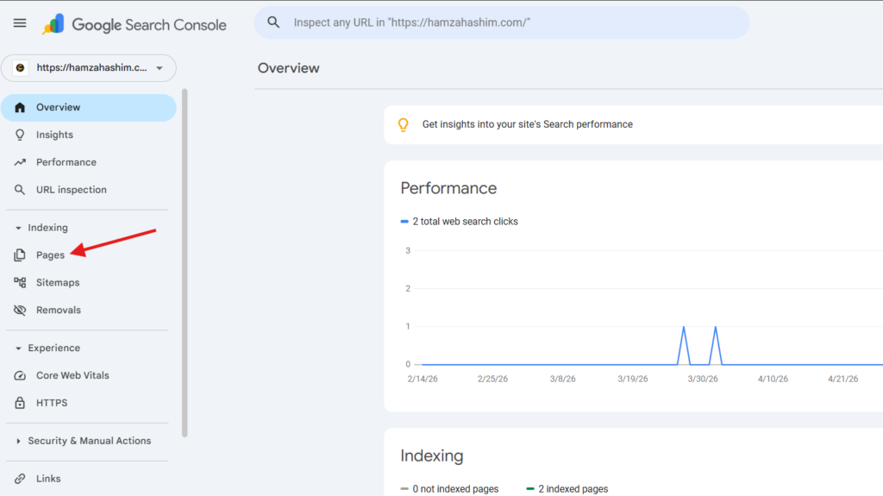Click the 3/8/26 date label
The height and width of the screenshot is (496, 883).
click(562, 379)
